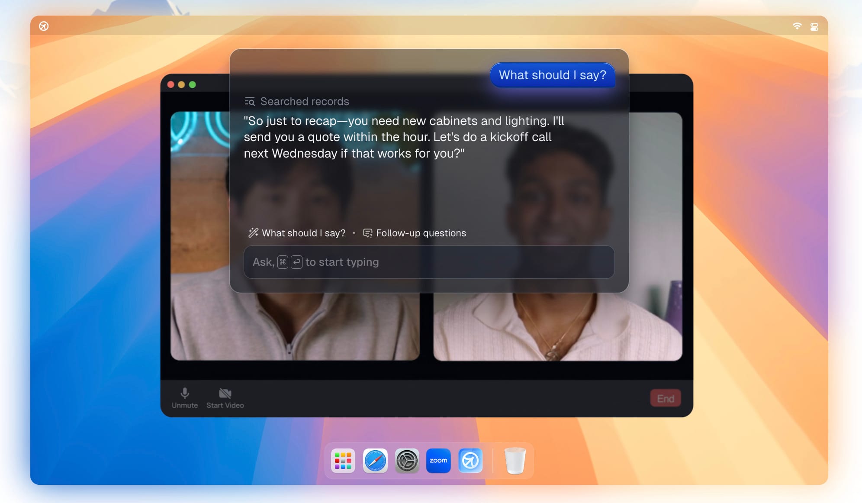Open the assistant app in the dock
The width and height of the screenshot is (862, 503).
pyautogui.click(x=470, y=461)
